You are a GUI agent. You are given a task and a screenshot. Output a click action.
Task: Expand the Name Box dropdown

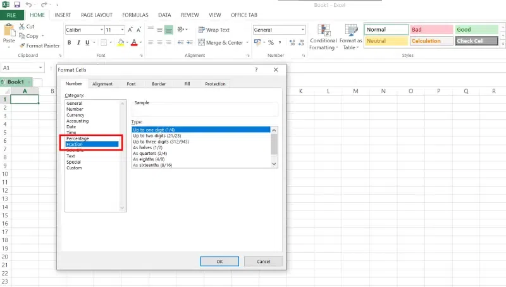click(x=40, y=68)
